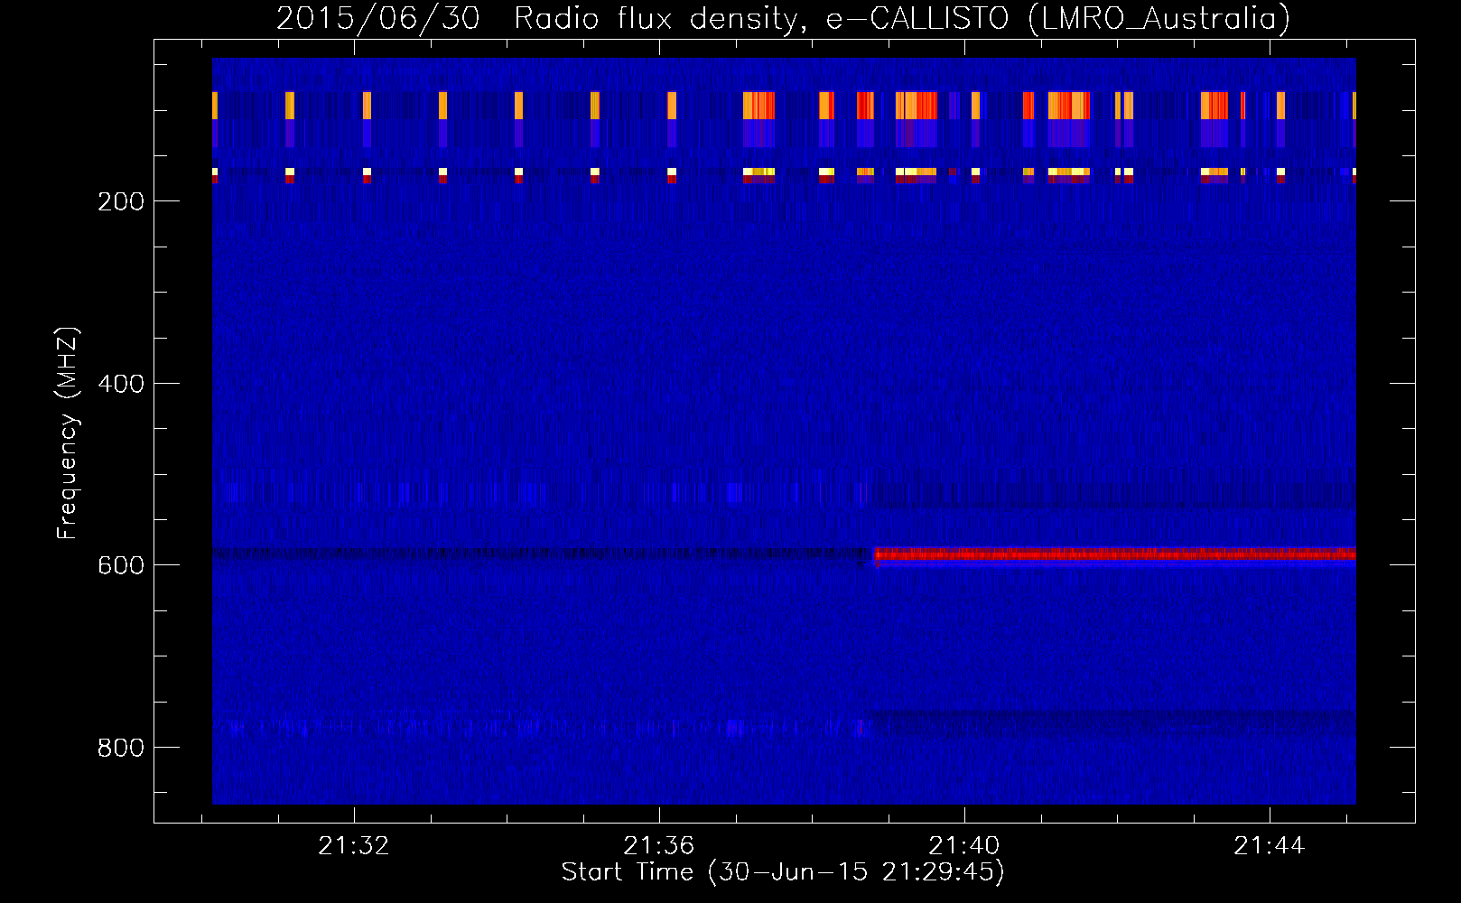Select the "Frequency (MHZ)" vertical axis label
Image resolution: width=1461 pixels, height=903 pixels.
(x=68, y=433)
